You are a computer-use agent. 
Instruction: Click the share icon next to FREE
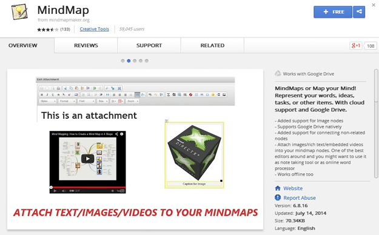(x=359, y=12)
